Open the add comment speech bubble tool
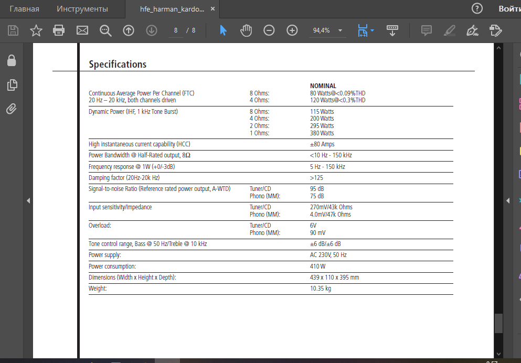 click(x=427, y=30)
